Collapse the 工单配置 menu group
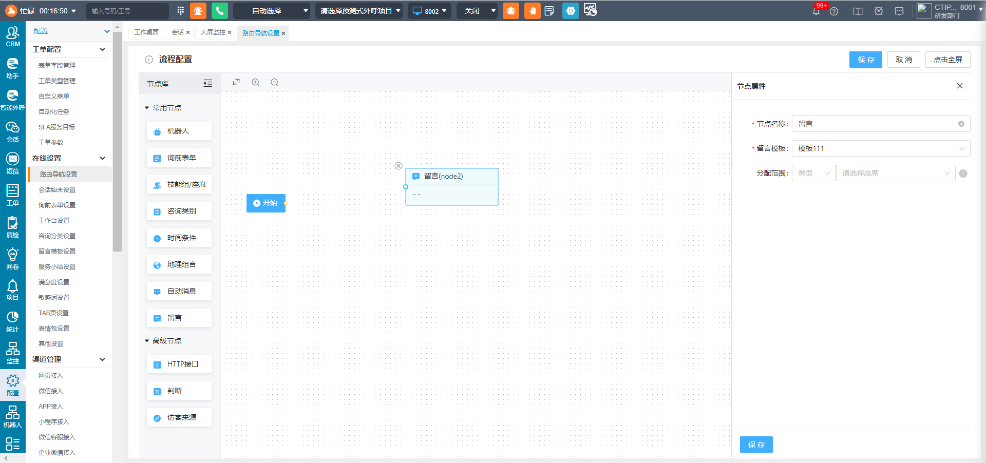The image size is (986, 463). (x=69, y=49)
